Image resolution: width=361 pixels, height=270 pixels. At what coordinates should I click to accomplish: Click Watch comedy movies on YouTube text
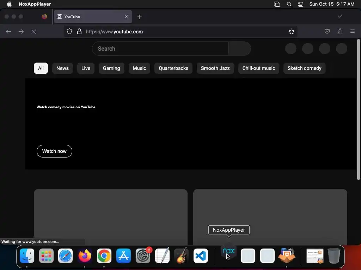[66, 107]
